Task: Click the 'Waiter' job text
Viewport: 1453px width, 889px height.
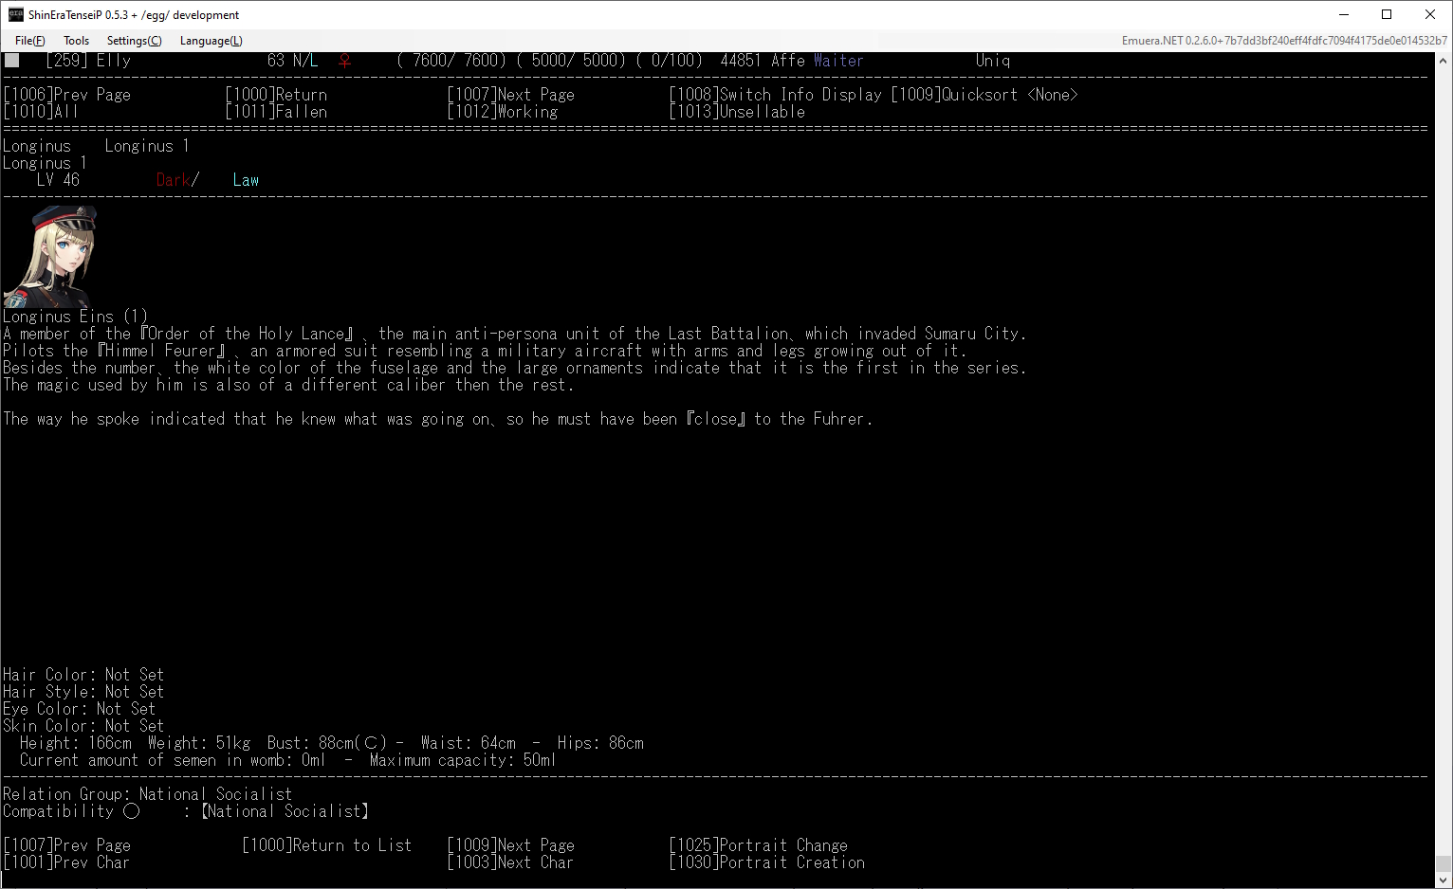Action: 838,61
